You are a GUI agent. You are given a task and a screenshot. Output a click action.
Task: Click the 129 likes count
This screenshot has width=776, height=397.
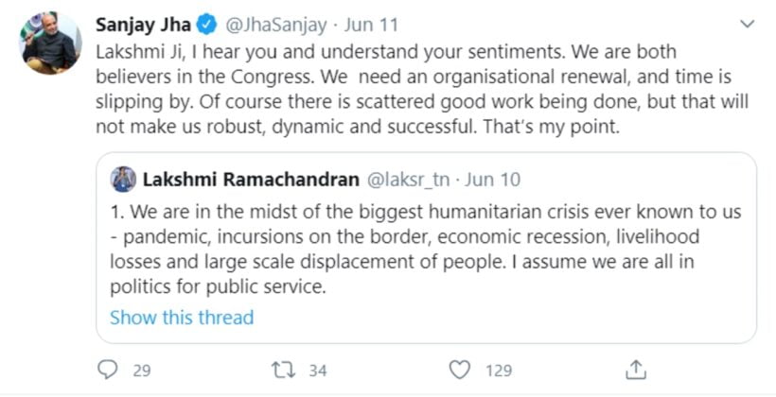click(x=498, y=370)
